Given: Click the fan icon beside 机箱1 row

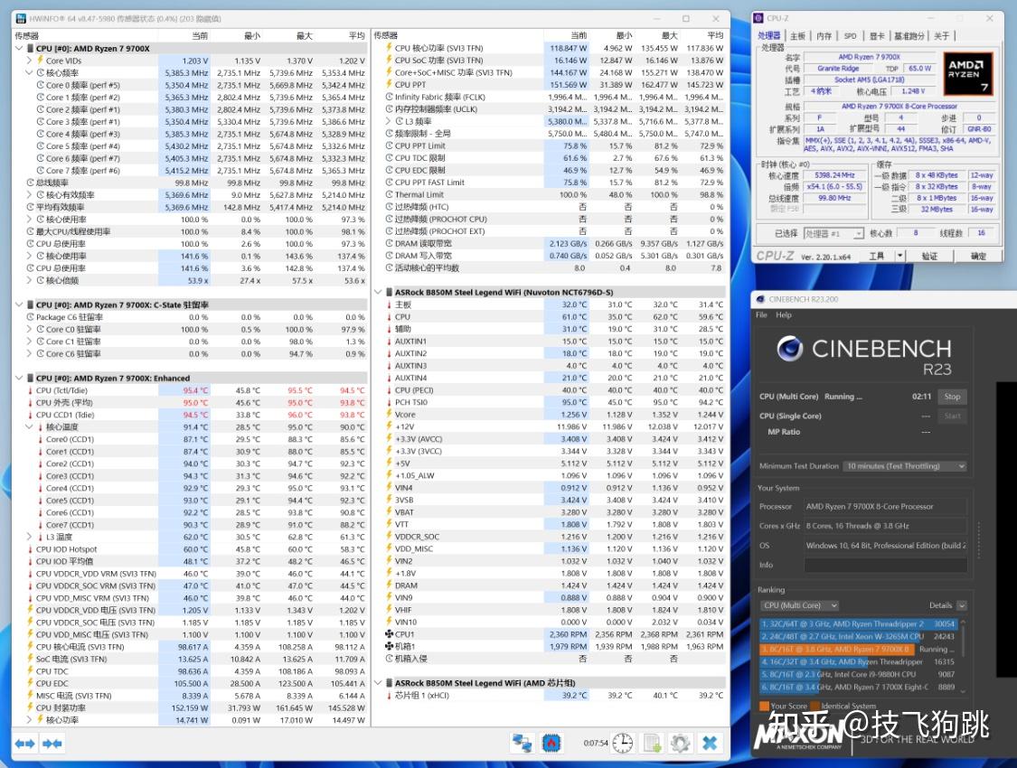Looking at the screenshot, I should pos(389,647).
